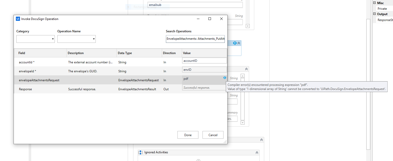Click the down arrow below the emailsub field
Viewport: 393px width, 161px height.
point(248,26)
